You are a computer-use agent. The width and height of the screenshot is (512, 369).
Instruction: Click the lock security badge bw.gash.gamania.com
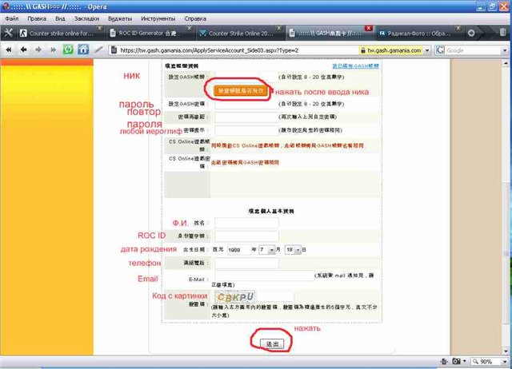(x=390, y=50)
